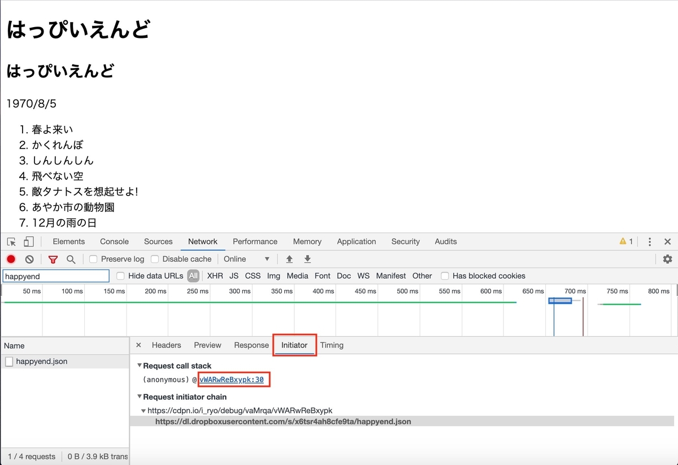Clear the network log

[29, 259]
